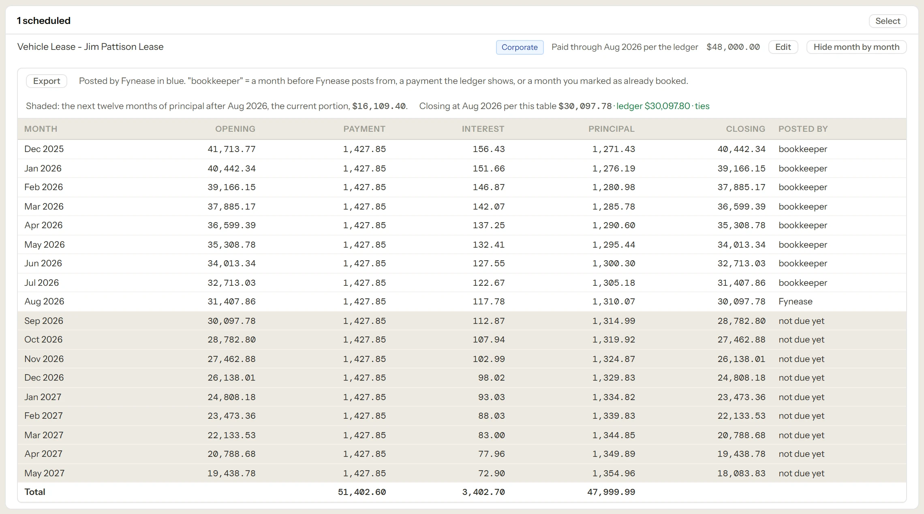Image resolution: width=924 pixels, height=514 pixels.
Task: Click closing 26,138.01 in Nov 2026 row
Action: click(741, 359)
